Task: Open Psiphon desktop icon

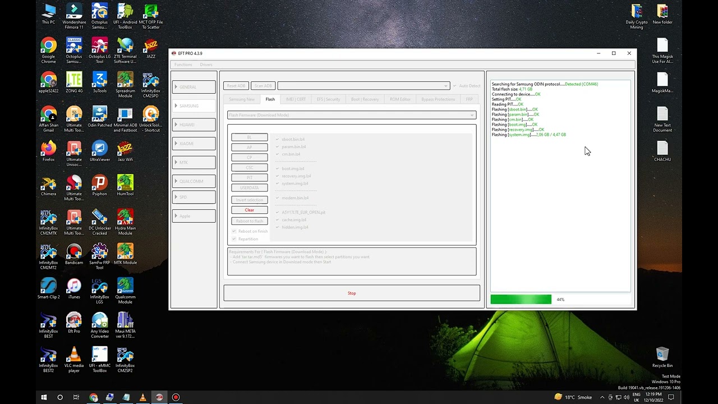Action: tap(100, 186)
